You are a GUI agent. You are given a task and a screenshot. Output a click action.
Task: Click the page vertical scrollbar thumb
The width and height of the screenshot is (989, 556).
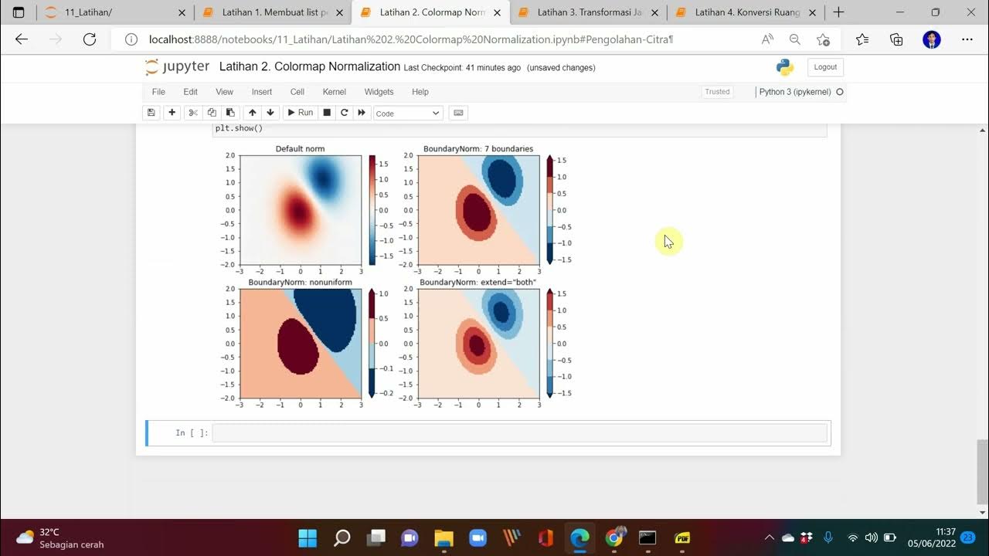pos(982,471)
